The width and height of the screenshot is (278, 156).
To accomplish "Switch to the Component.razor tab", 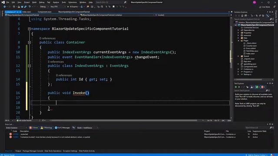I will coord(44,12).
